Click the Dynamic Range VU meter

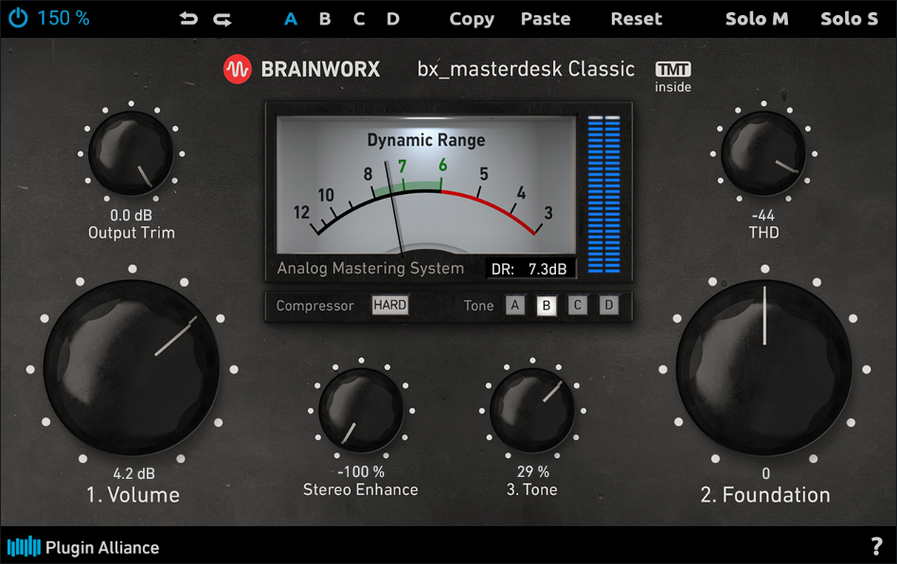pos(426,185)
